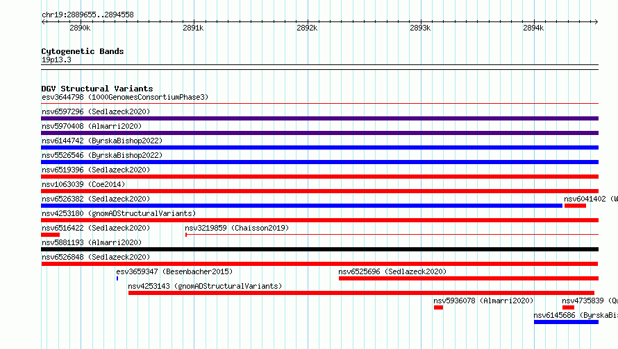Open nsv5936078 Almarri2020 label
This screenshot has width=618, height=349.
coord(483,301)
